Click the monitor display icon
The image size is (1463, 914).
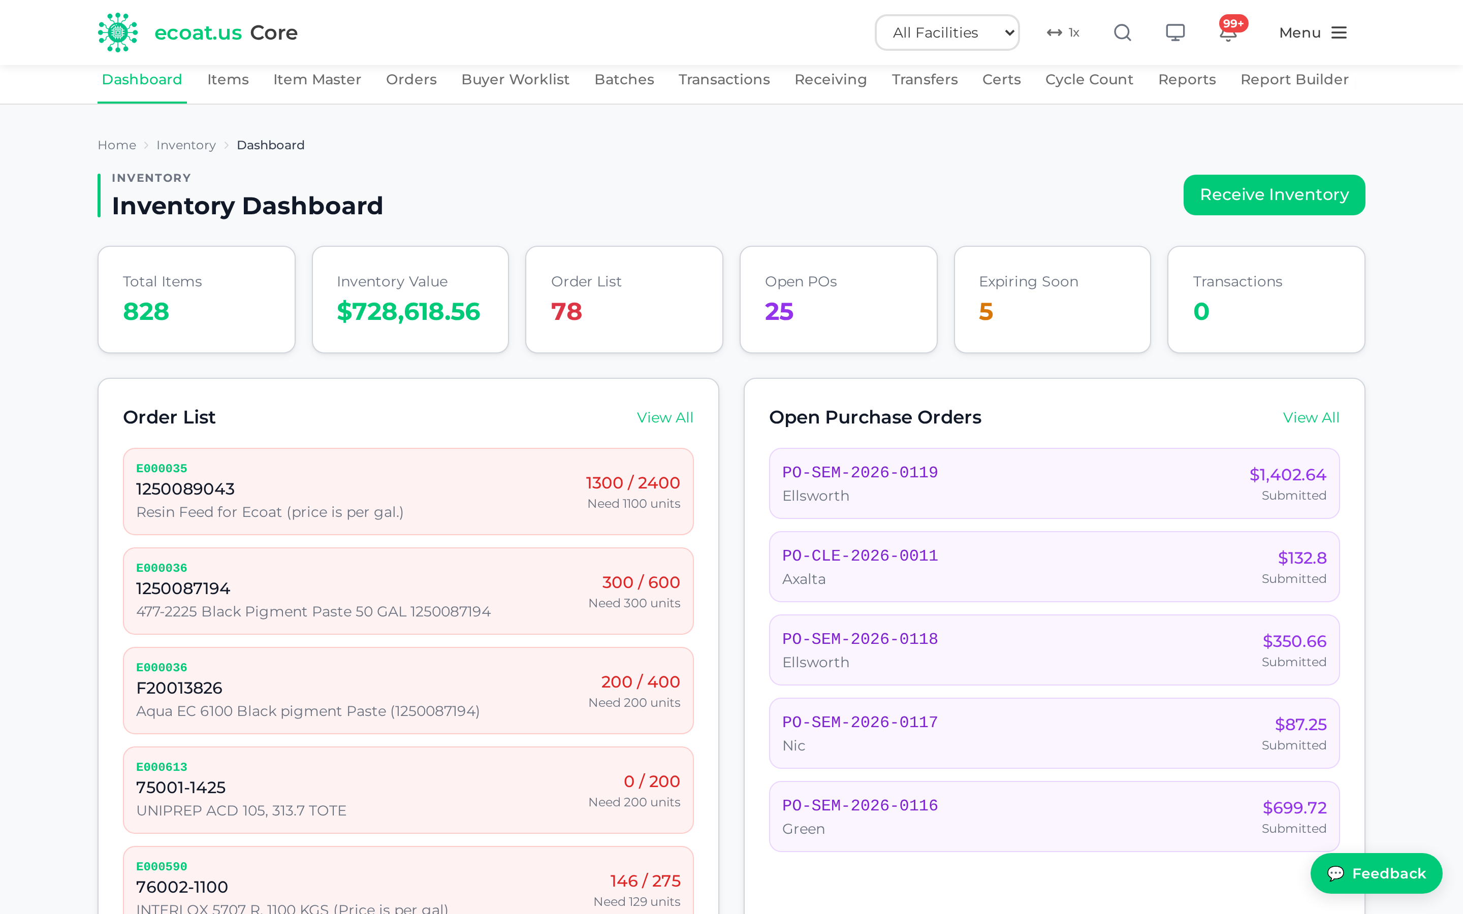tap(1174, 32)
